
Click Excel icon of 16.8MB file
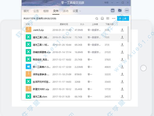tap(28, 52)
